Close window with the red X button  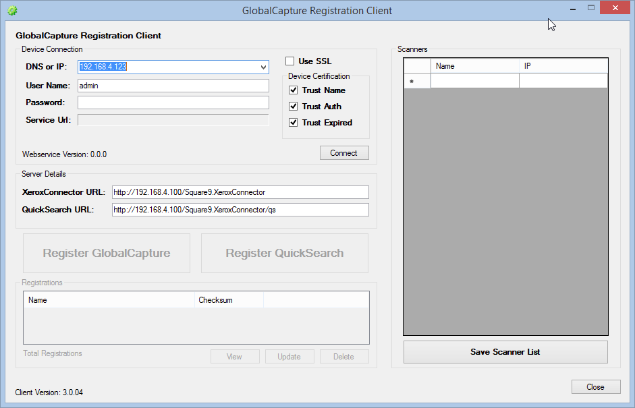coord(615,7)
